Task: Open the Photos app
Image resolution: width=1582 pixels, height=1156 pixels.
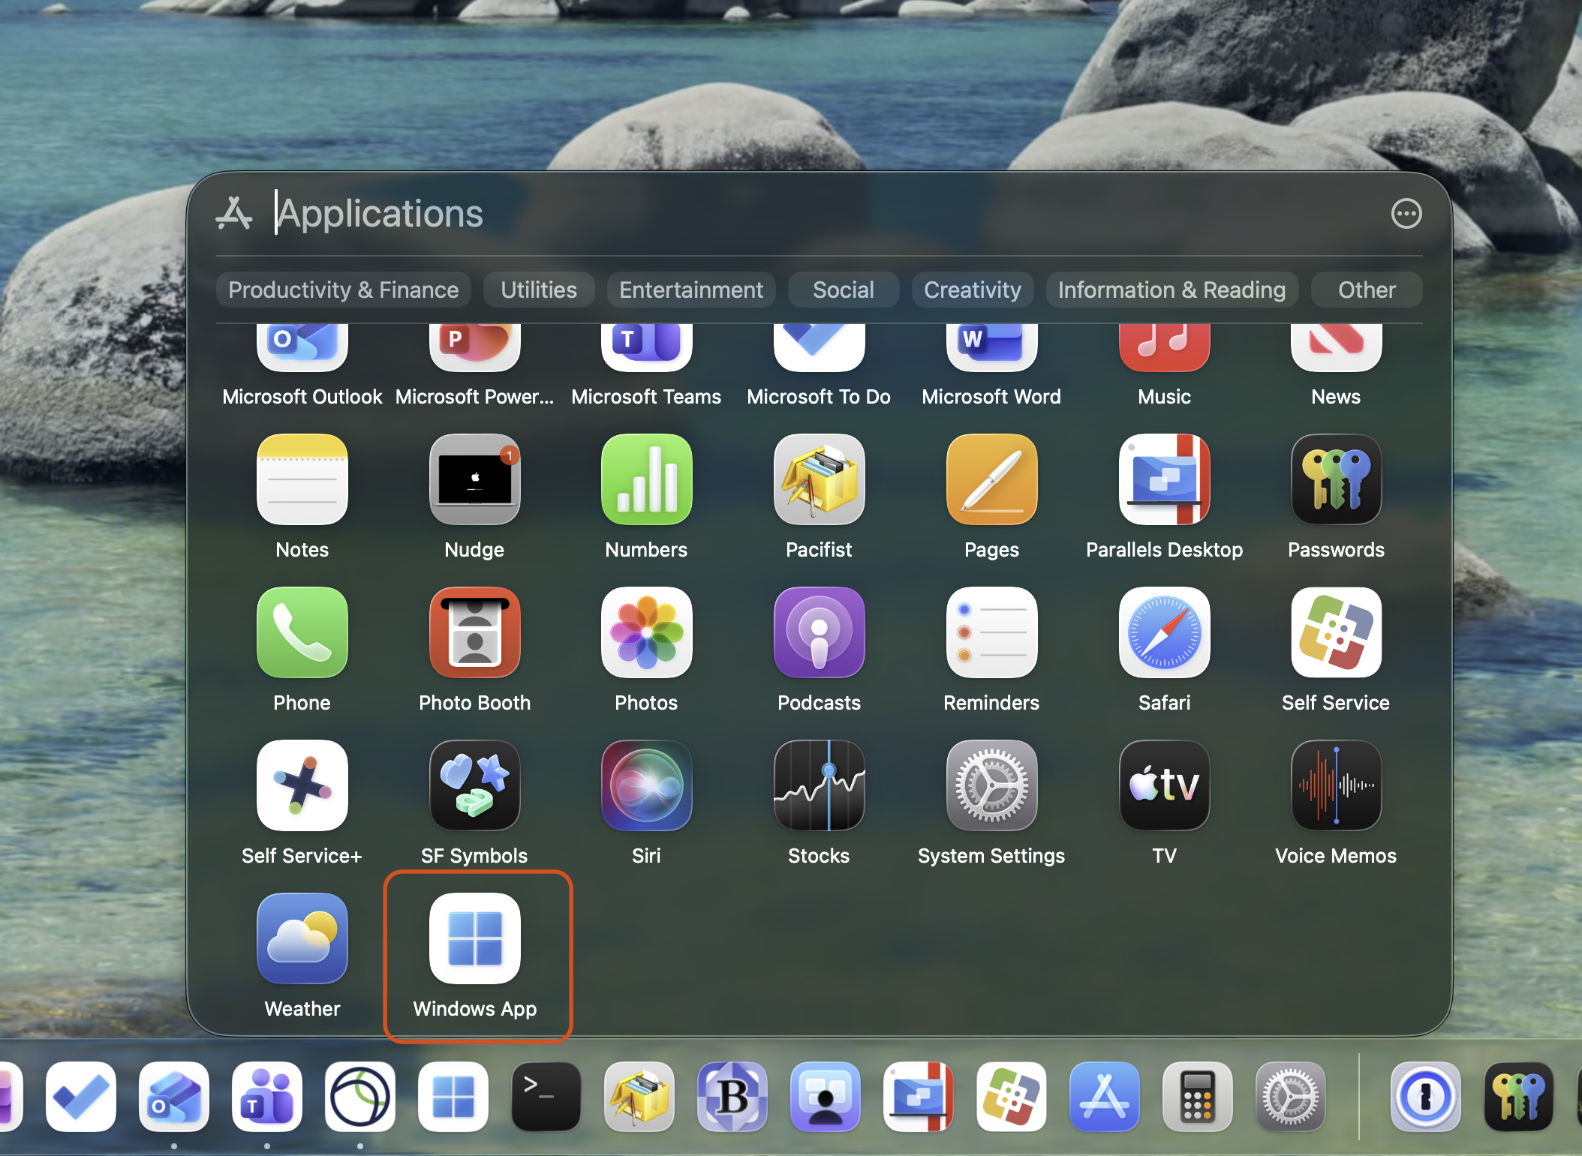Action: coord(647,633)
